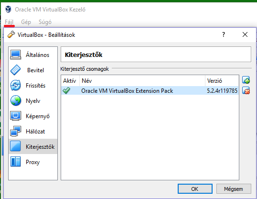The width and height of the screenshot is (257, 199).
Task: Click the wrench icon in Beállítások title
Action: [x=11, y=34]
